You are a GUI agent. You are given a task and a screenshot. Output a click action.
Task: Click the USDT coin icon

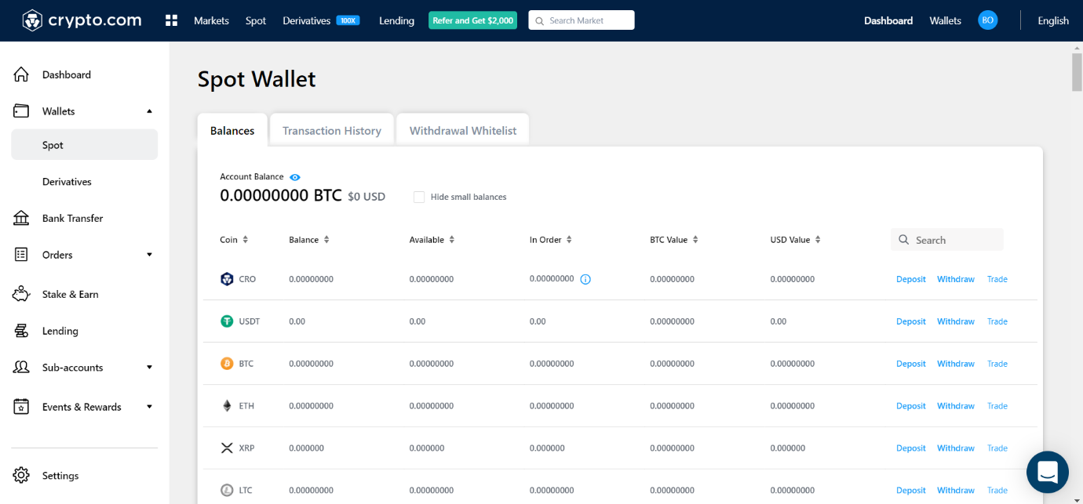click(227, 321)
